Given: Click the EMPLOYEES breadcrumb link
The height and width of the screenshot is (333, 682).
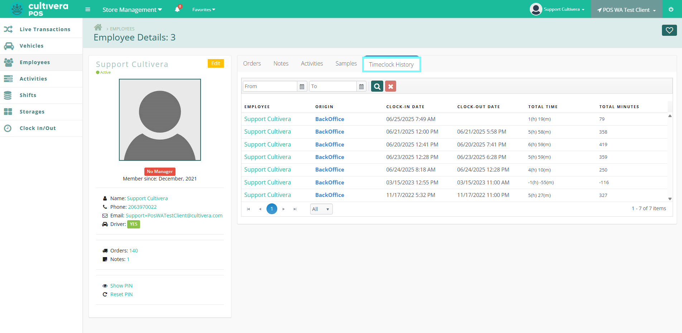Looking at the screenshot, I should click(x=122, y=29).
